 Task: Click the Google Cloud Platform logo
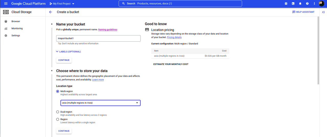[x=28, y=4]
